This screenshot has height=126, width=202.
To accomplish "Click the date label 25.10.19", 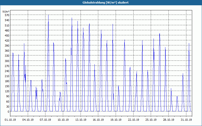I will (151, 120).
